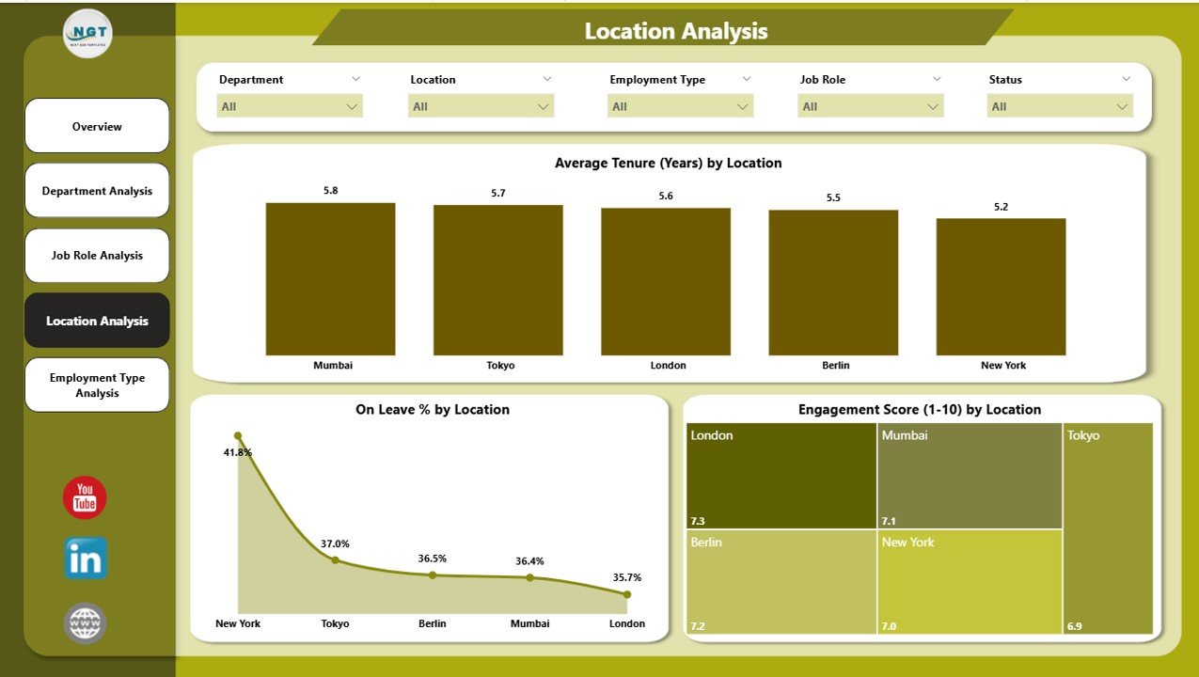Open the Job Role Analysis page
Image resolution: width=1199 pixels, height=677 pixels.
tap(97, 255)
